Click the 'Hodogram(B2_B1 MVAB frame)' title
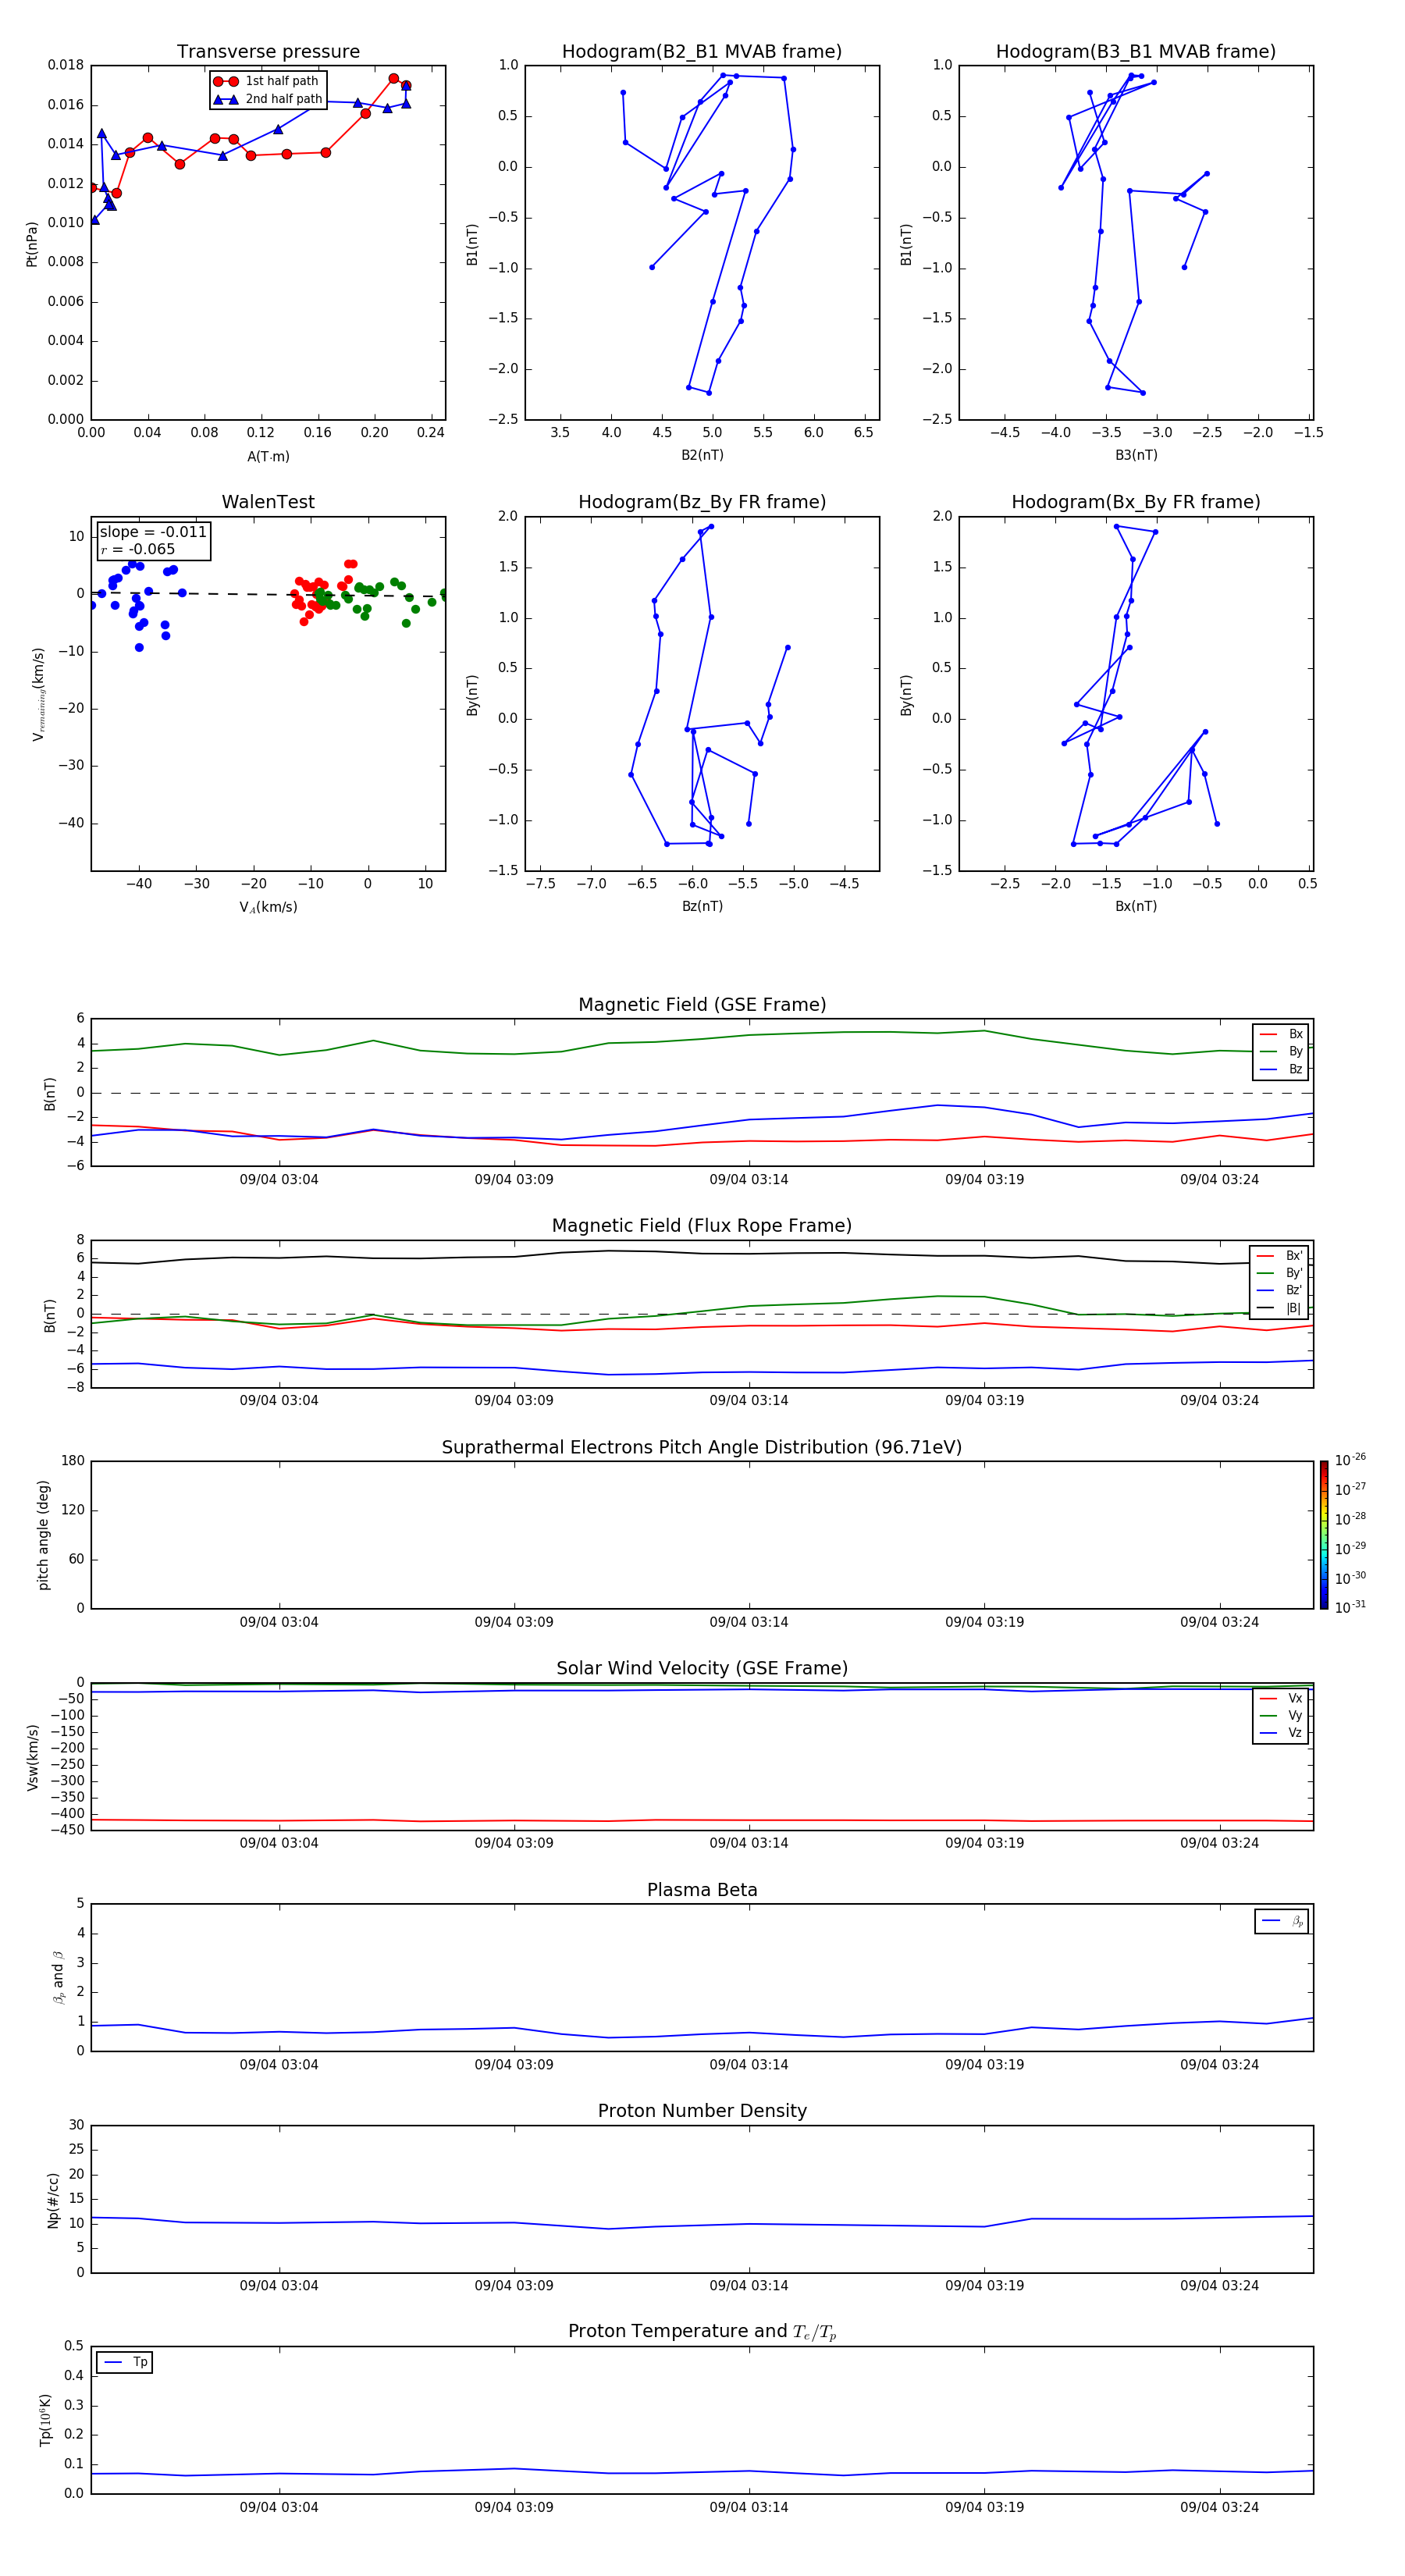The image size is (1405, 2576). click(702, 52)
